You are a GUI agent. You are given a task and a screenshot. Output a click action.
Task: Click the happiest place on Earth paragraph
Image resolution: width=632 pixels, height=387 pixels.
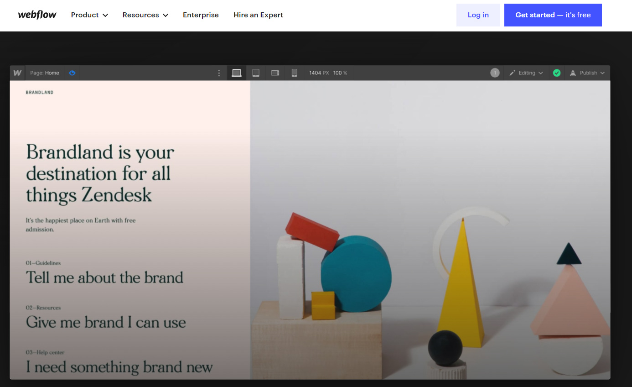(81, 225)
